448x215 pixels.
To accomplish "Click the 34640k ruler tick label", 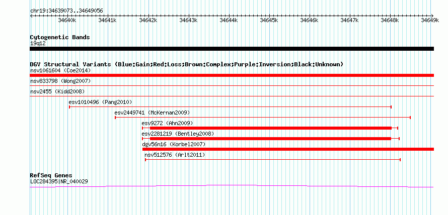I will point(67,20).
